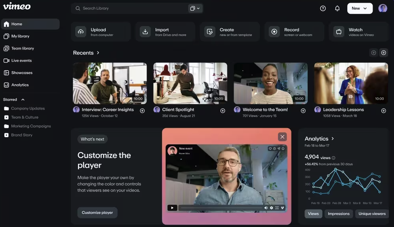This screenshot has width=394, height=227.
Task: Click the notifications bell icon
Action: 337,8
